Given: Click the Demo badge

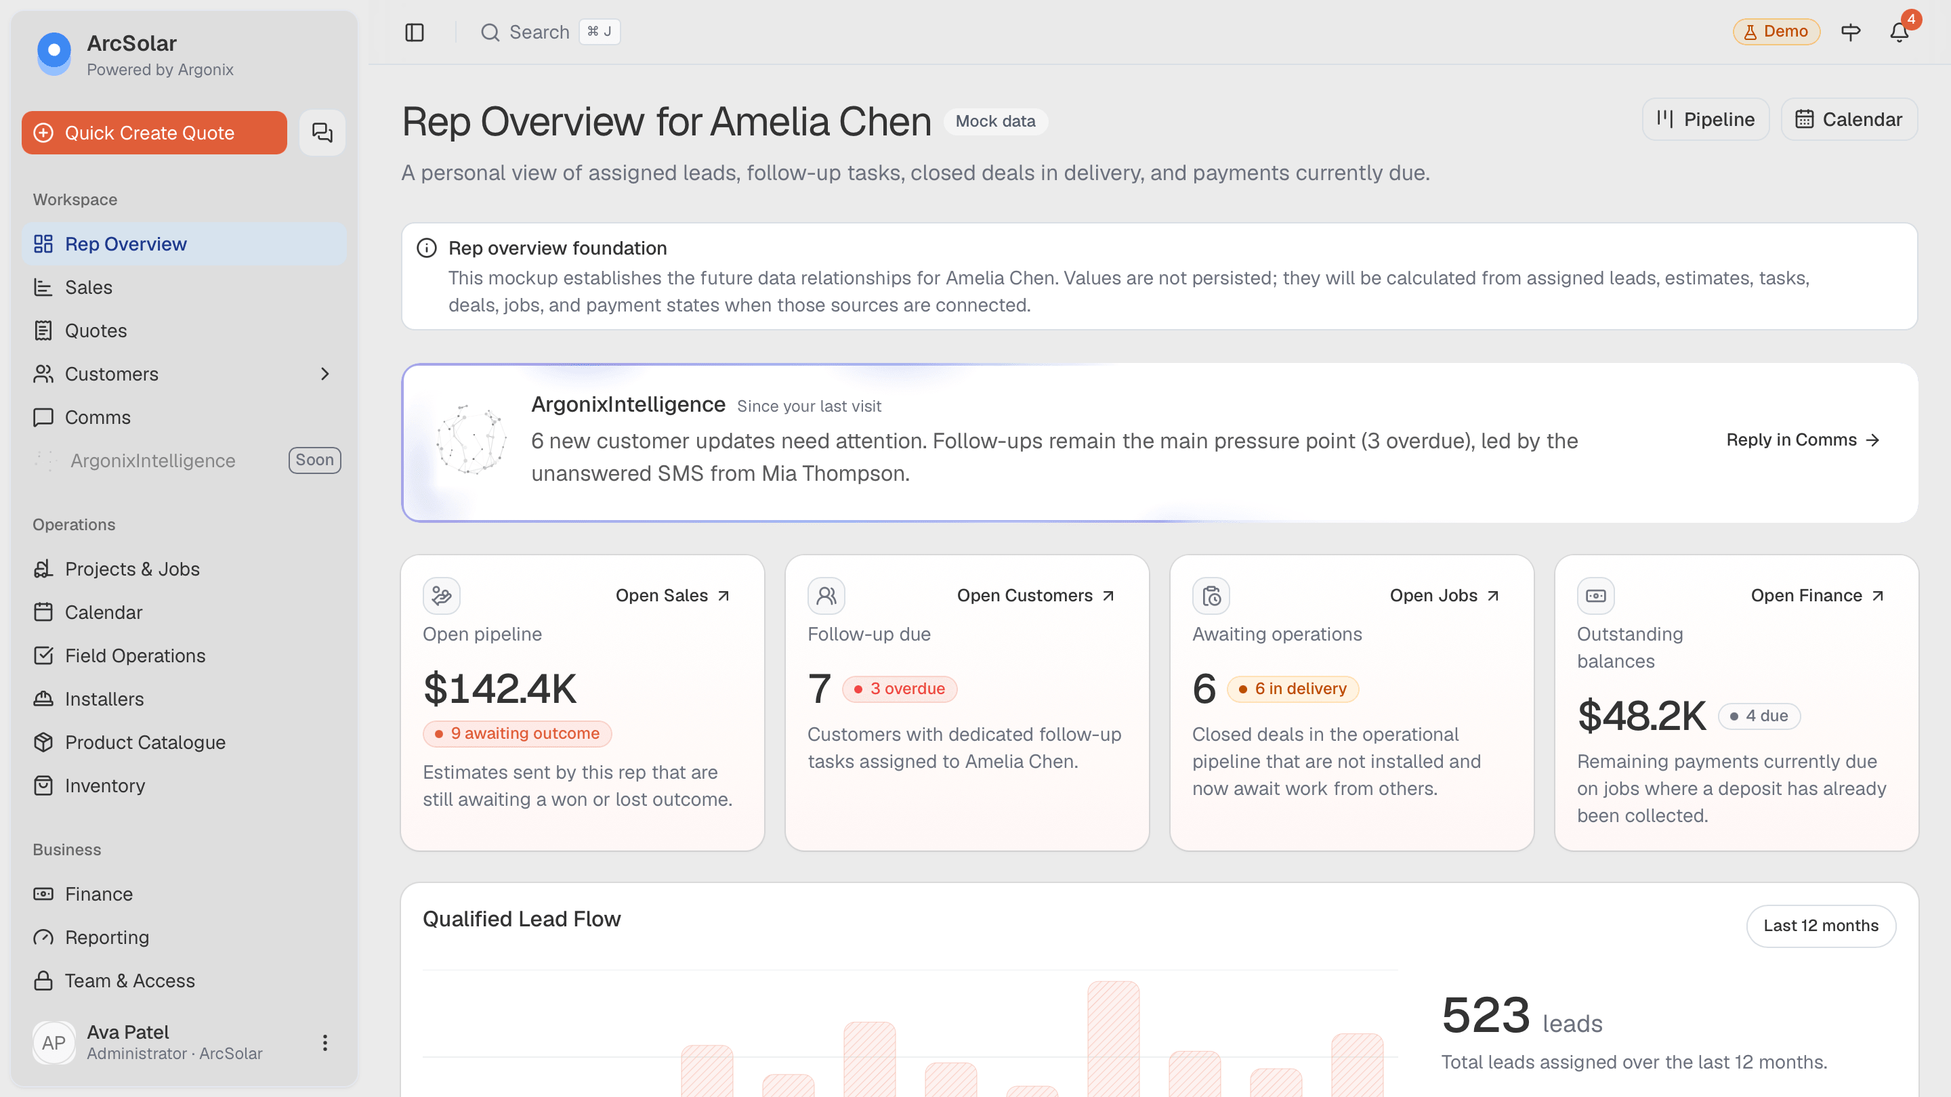Looking at the screenshot, I should click(1776, 32).
